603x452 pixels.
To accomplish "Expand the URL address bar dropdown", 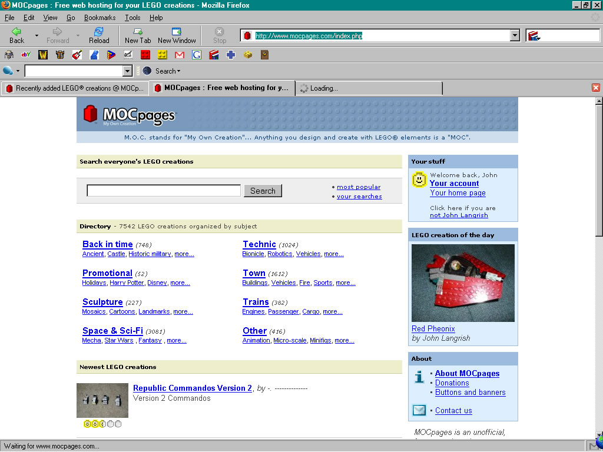I will pyautogui.click(x=515, y=35).
